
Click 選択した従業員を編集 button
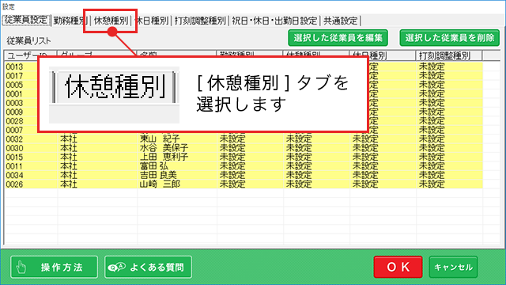[338, 38]
